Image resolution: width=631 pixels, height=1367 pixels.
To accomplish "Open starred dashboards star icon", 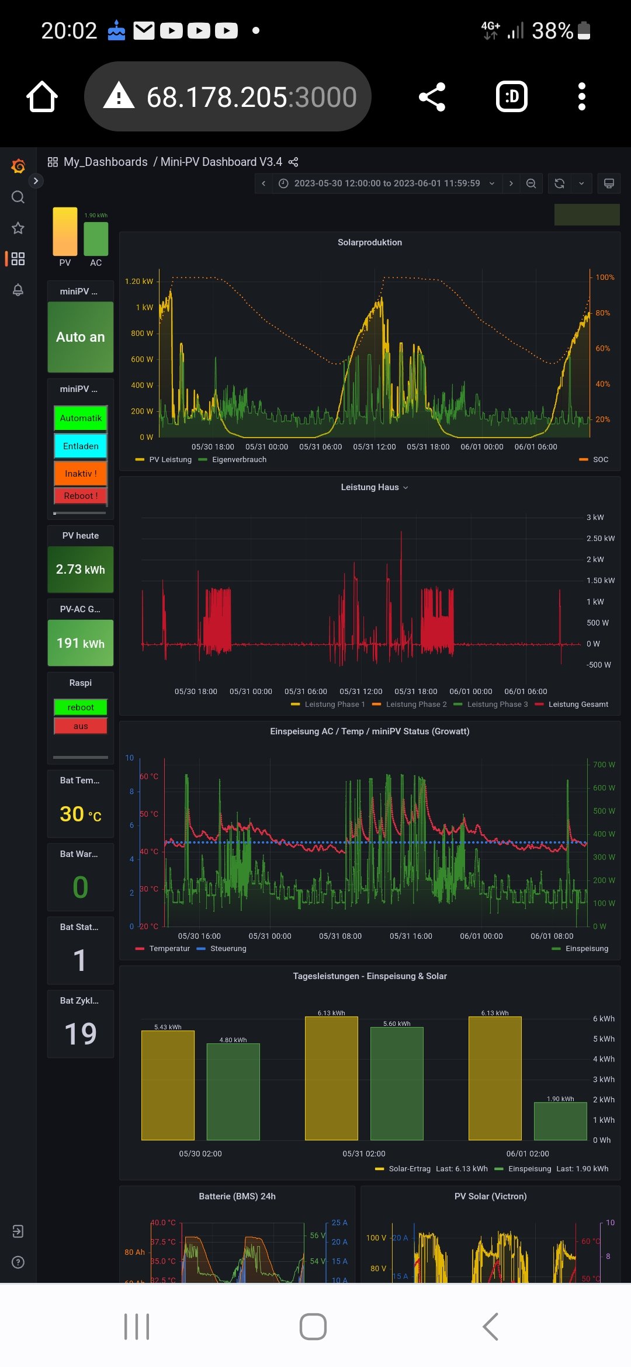I will click(x=18, y=228).
